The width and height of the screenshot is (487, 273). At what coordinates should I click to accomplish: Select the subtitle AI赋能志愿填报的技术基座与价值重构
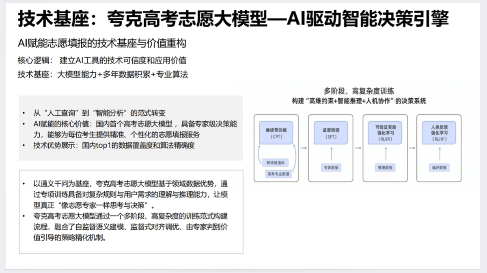[x=102, y=44]
